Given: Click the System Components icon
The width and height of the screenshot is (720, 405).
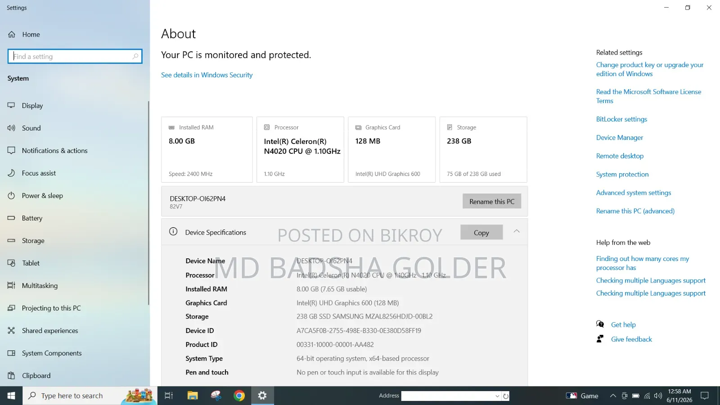Looking at the screenshot, I should point(11,353).
